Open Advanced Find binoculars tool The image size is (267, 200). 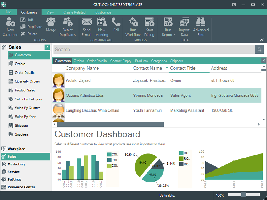[x=201, y=22]
